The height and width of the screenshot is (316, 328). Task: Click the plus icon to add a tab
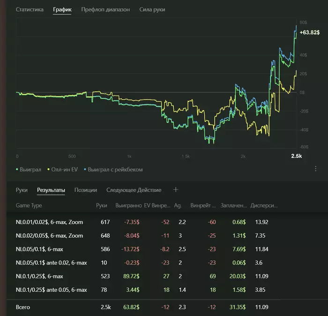click(x=176, y=190)
